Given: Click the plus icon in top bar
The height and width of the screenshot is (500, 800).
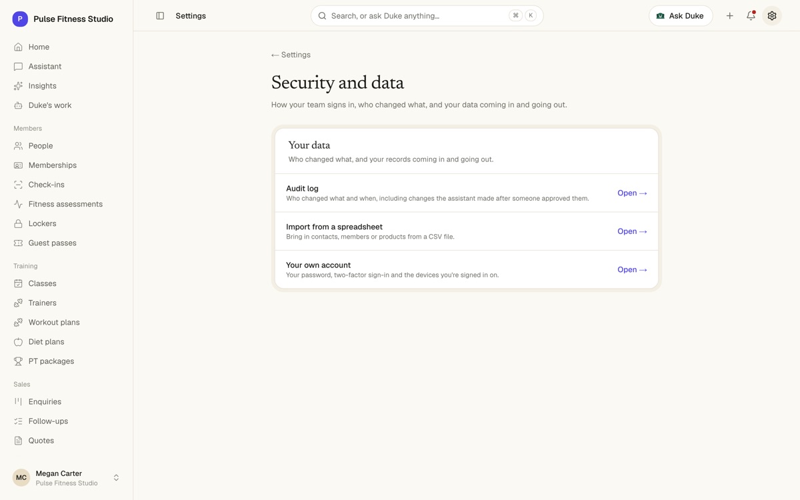Looking at the screenshot, I should click(x=729, y=16).
